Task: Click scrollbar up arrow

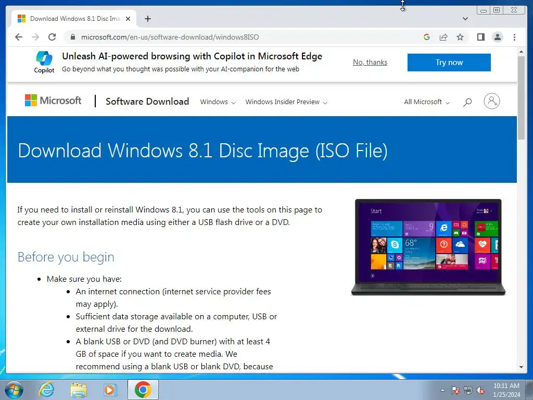Action: (x=521, y=52)
